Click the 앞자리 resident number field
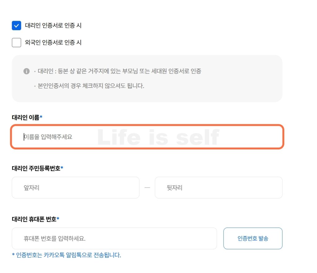 tap(76, 187)
